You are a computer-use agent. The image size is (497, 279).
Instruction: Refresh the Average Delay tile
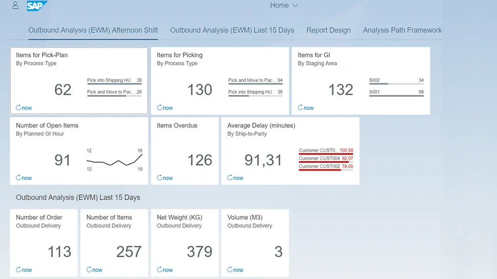pyautogui.click(x=235, y=178)
